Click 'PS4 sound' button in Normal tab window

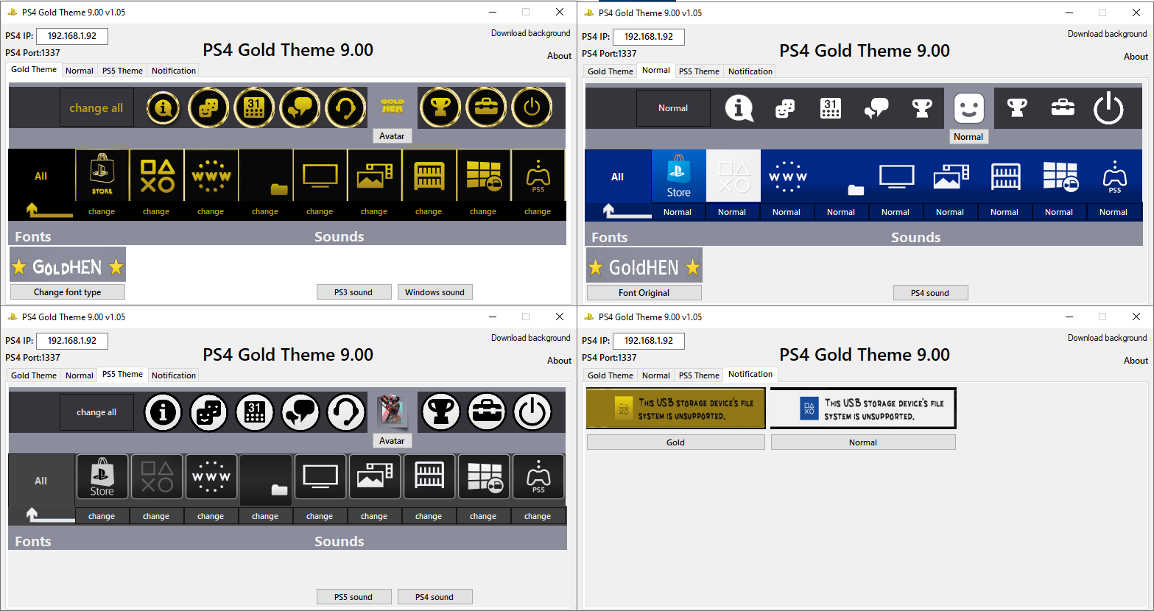coord(930,293)
